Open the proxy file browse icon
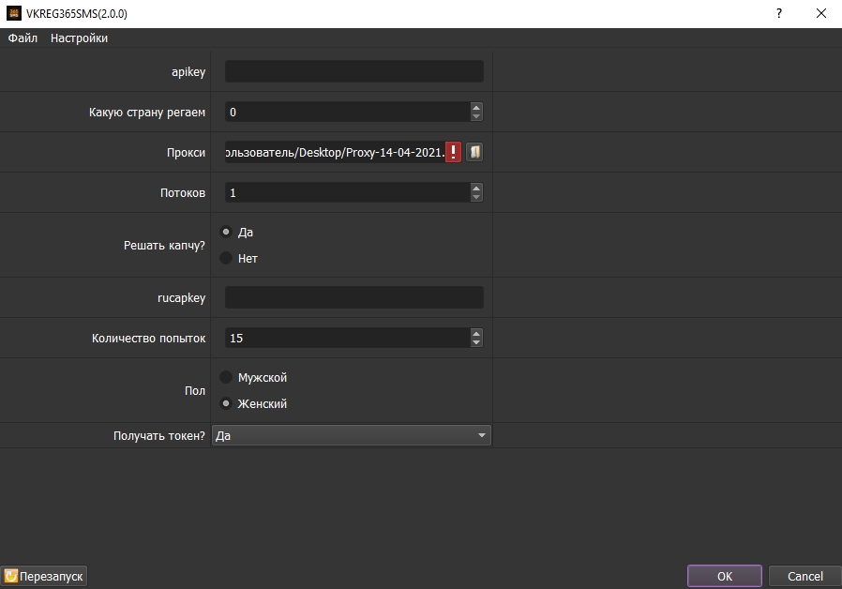 pyautogui.click(x=474, y=152)
